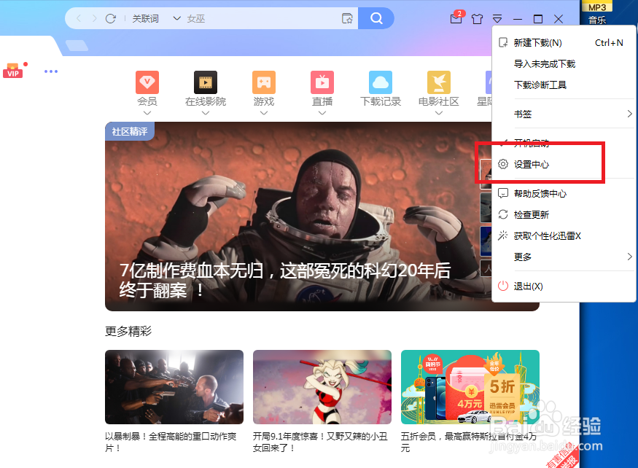
Task: Open the 游戏 gamepad icon
Action: [264, 82]
